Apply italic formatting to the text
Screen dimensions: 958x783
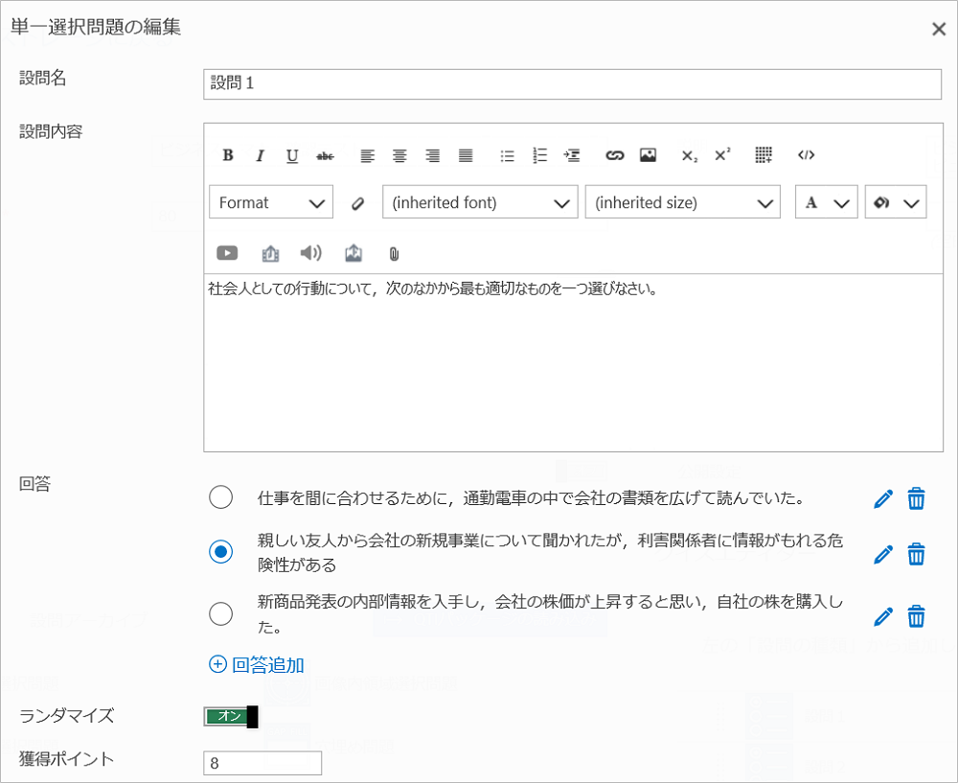coord(260,155)
